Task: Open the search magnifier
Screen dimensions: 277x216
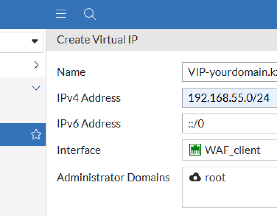Action: 90,14
